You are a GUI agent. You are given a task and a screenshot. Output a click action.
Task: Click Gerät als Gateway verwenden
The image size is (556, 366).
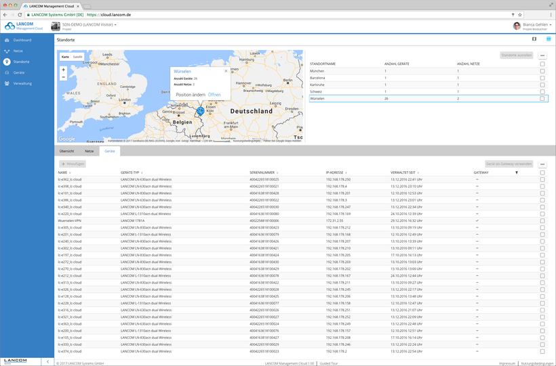click(x=509, y=164)
